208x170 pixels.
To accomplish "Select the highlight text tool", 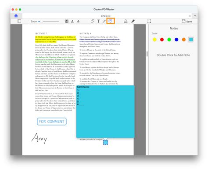I will [67, 21].
